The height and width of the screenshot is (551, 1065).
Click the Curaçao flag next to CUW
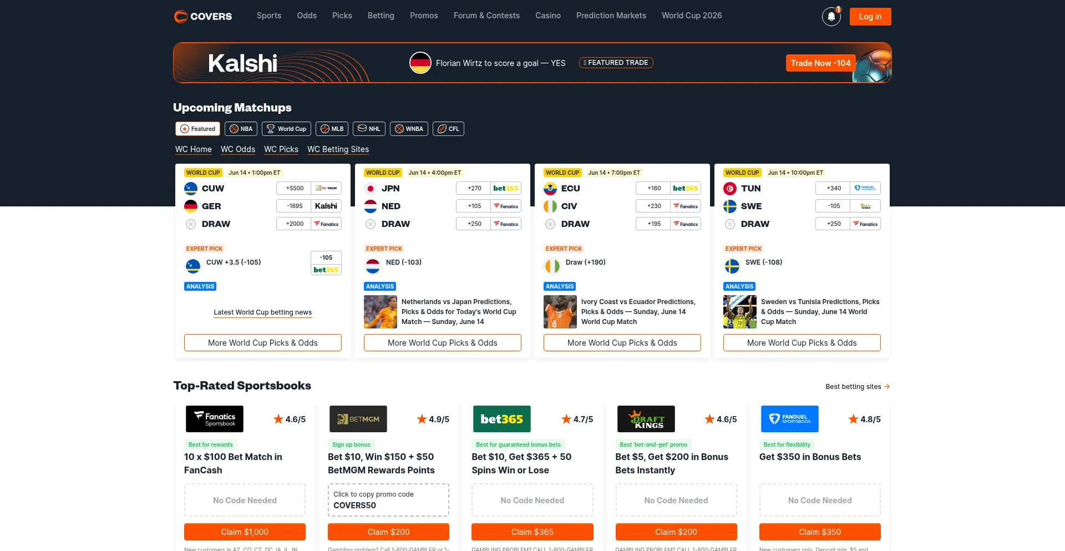pos(191,188)
